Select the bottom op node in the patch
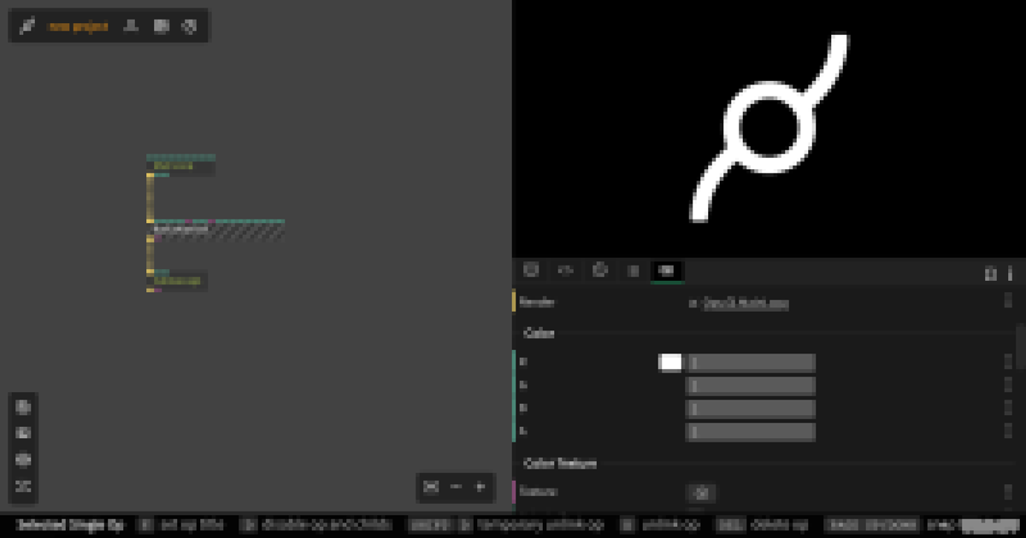1026x538 pixels. [x=177, y=281]
